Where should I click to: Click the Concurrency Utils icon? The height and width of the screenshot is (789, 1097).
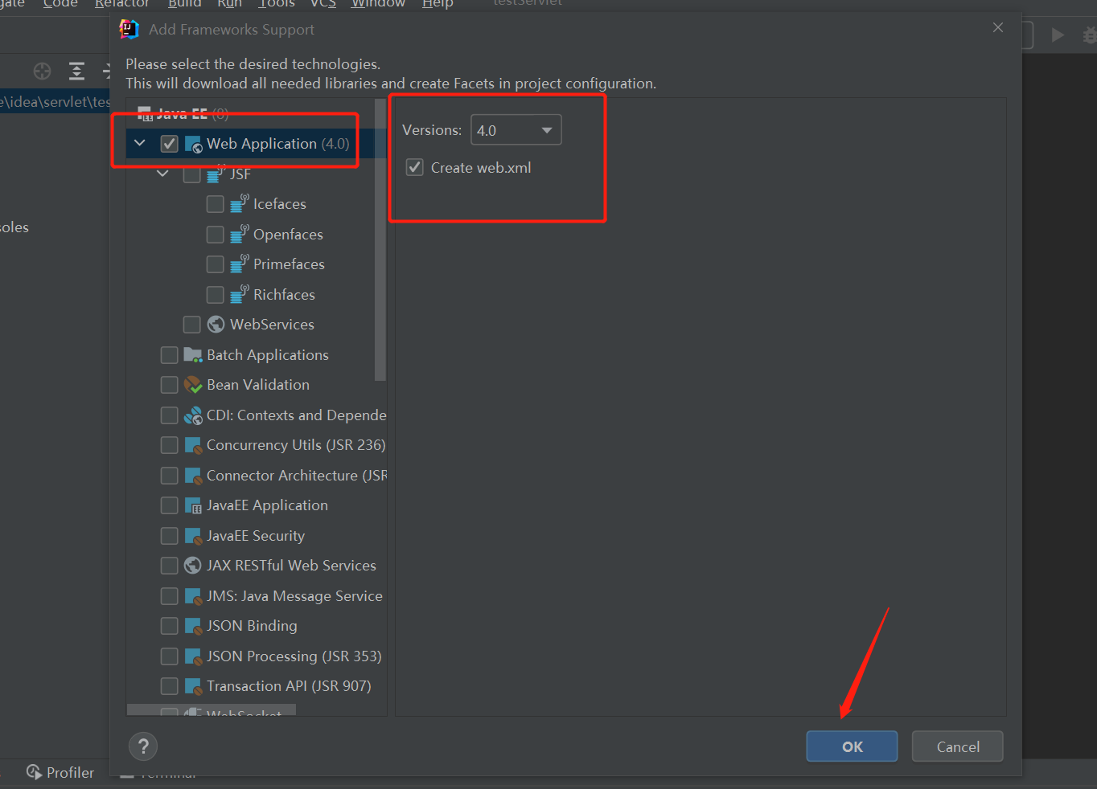pyautogui.click(x=193, y=446)
